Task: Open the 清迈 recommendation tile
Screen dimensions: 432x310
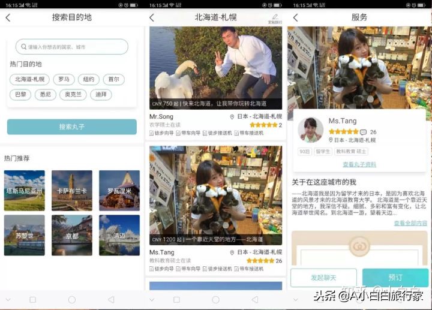Action: (119, 235)
